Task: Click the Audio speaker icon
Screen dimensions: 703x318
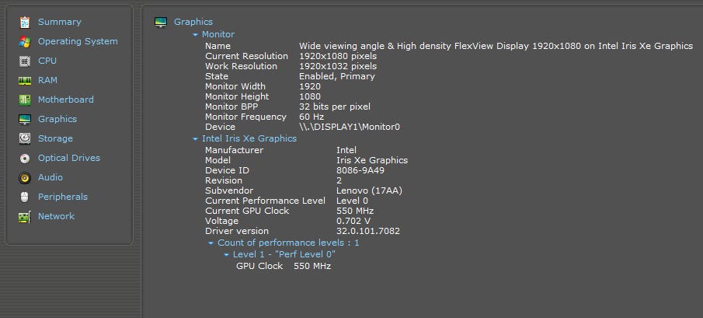Action: point(25,177)
